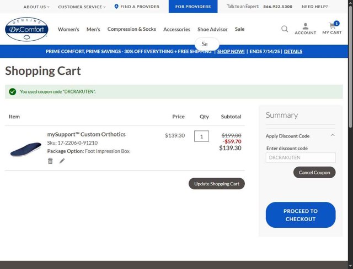Click the quantity input field
Viewport: 353px width, 269px height.
(201, 136)
